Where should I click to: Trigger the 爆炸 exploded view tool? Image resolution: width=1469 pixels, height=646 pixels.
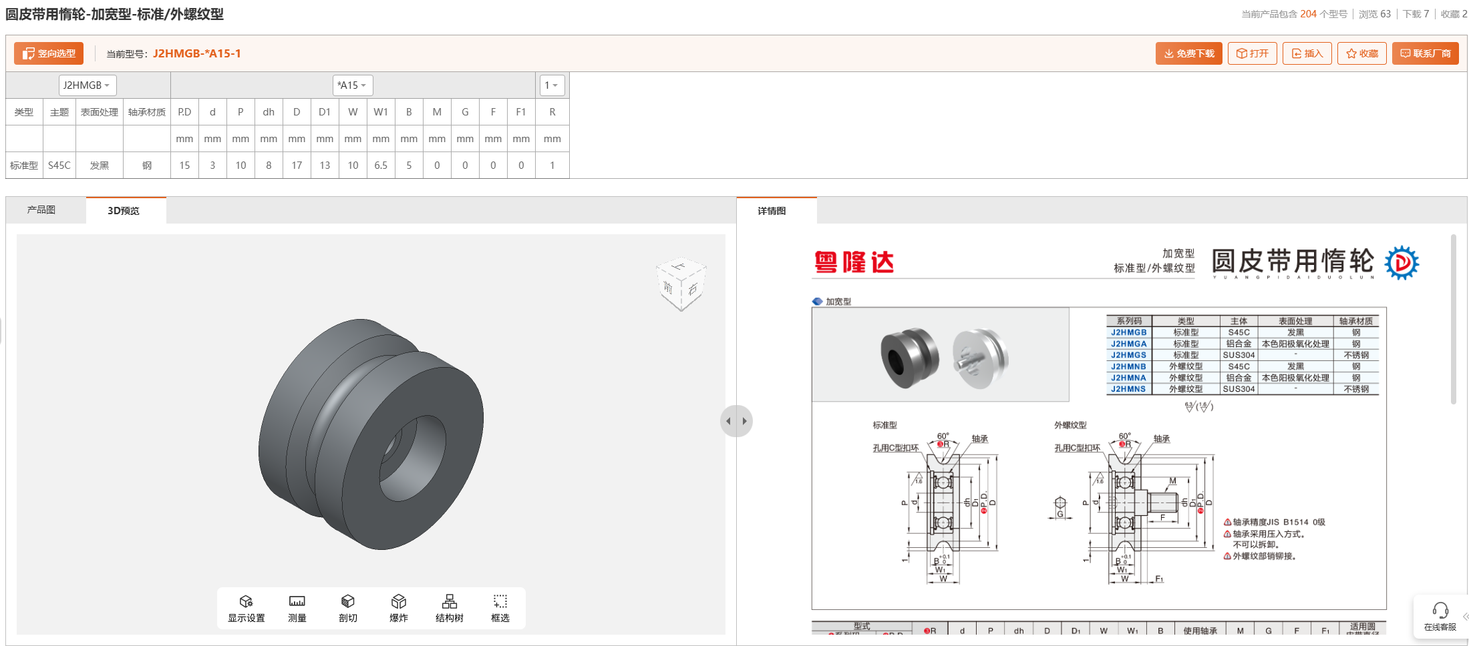398,607
